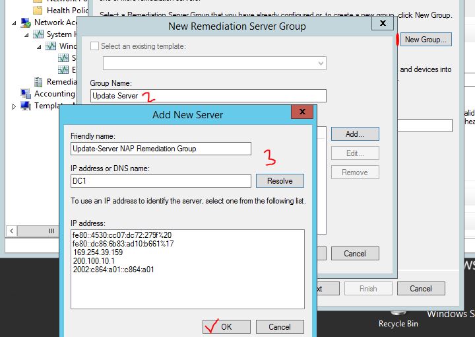Image resolution: width=475 pixels, height=337 pixels.
Task: Click the Templates Management icon
Action: tap(26, 106)
